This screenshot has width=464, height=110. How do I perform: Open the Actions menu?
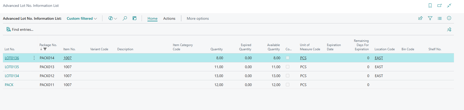point(169,18)
